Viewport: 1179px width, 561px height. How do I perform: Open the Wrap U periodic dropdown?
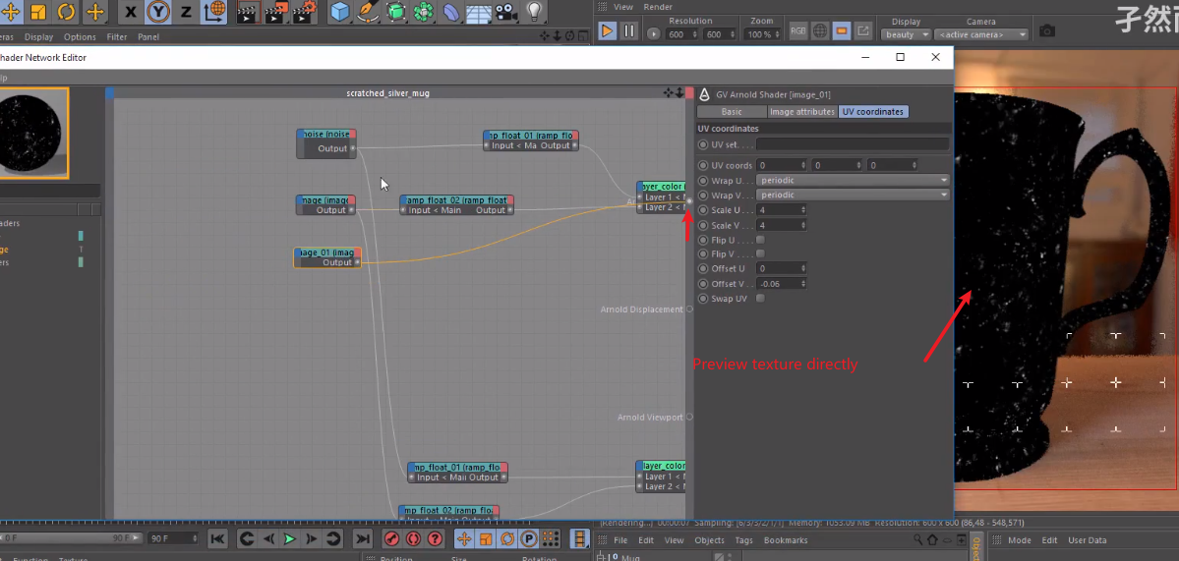853,181
